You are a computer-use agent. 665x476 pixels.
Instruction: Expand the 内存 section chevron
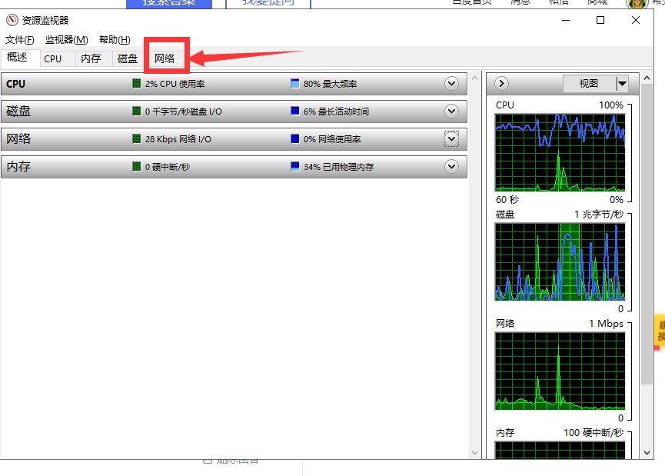pos(452,166)
